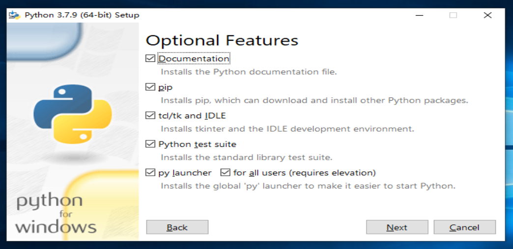Click the greyed-out maximize window button
The height and width of the screenshot is (249, 513).
[453, 15]
